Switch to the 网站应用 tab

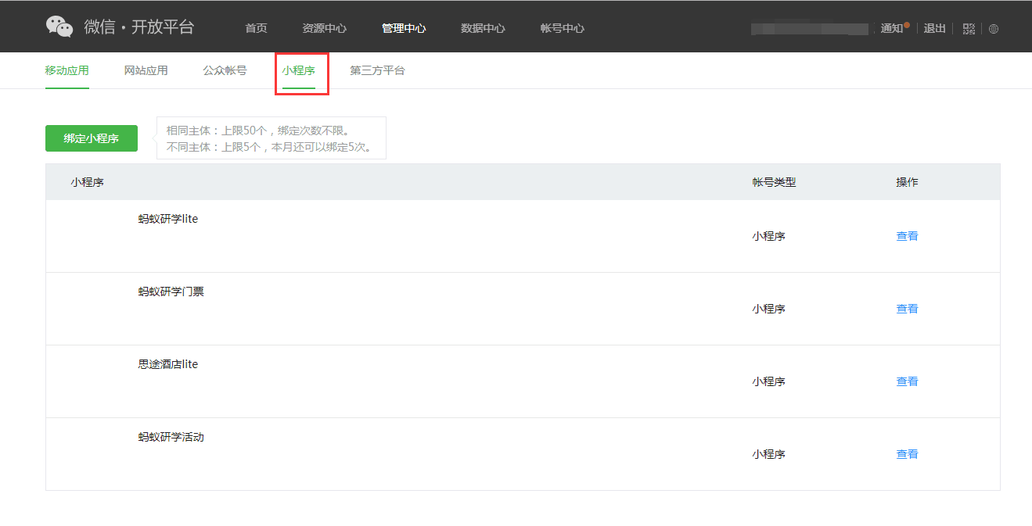146,70
